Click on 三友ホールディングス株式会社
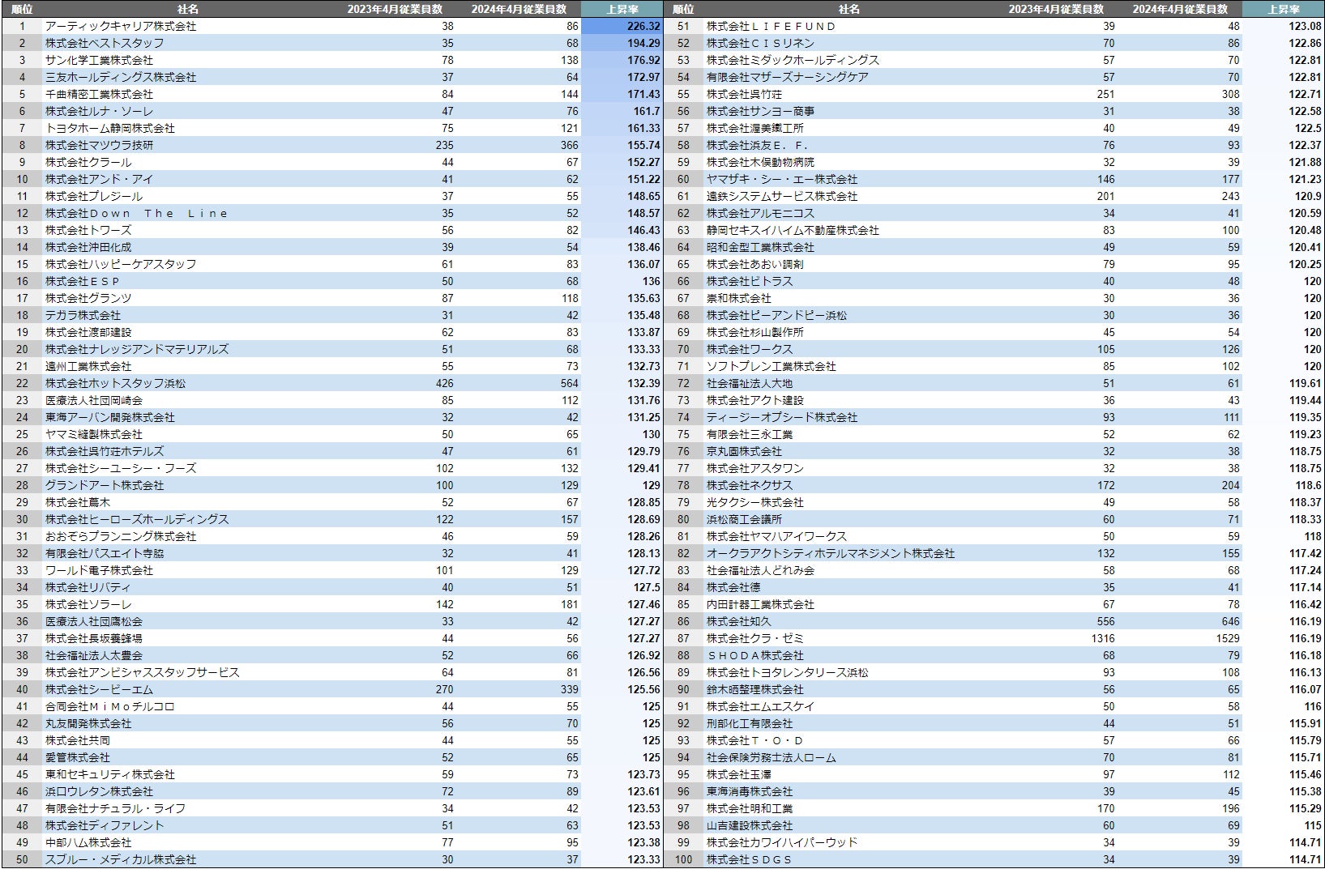Image resolution: width=1325 pixels, height=869 pixels. (121, 77)
